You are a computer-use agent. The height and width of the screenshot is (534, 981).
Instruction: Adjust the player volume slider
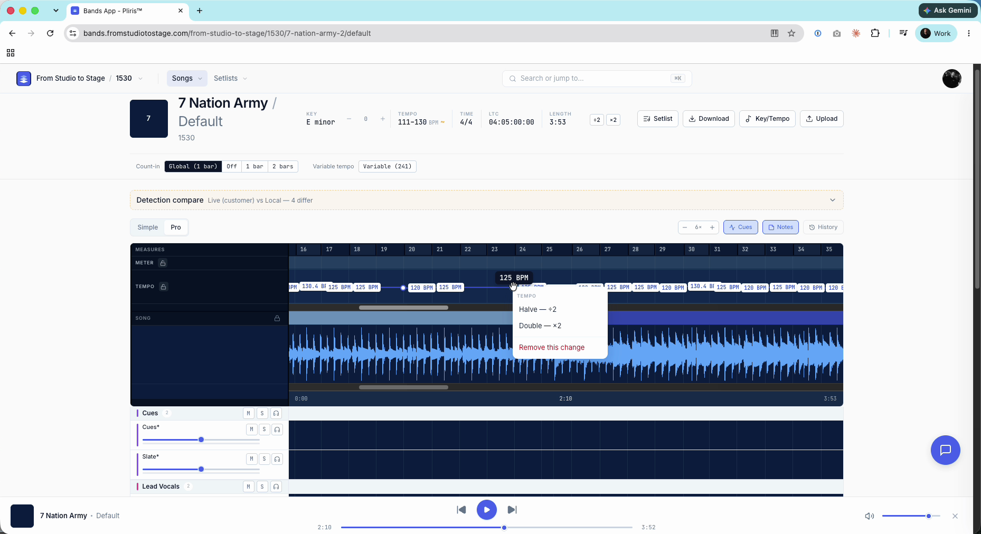pos(911,516)
